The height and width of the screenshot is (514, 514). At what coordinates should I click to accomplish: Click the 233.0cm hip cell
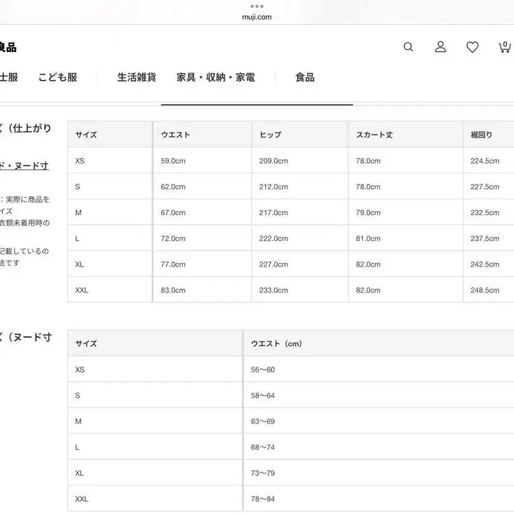point(300,290)
